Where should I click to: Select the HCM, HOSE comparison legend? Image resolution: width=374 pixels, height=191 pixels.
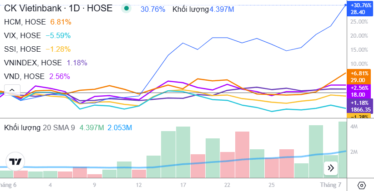tap(25, 22)
